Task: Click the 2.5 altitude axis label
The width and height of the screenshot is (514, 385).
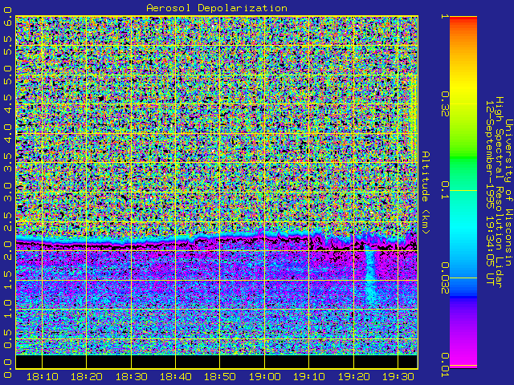Action: [x=7, y=221]
